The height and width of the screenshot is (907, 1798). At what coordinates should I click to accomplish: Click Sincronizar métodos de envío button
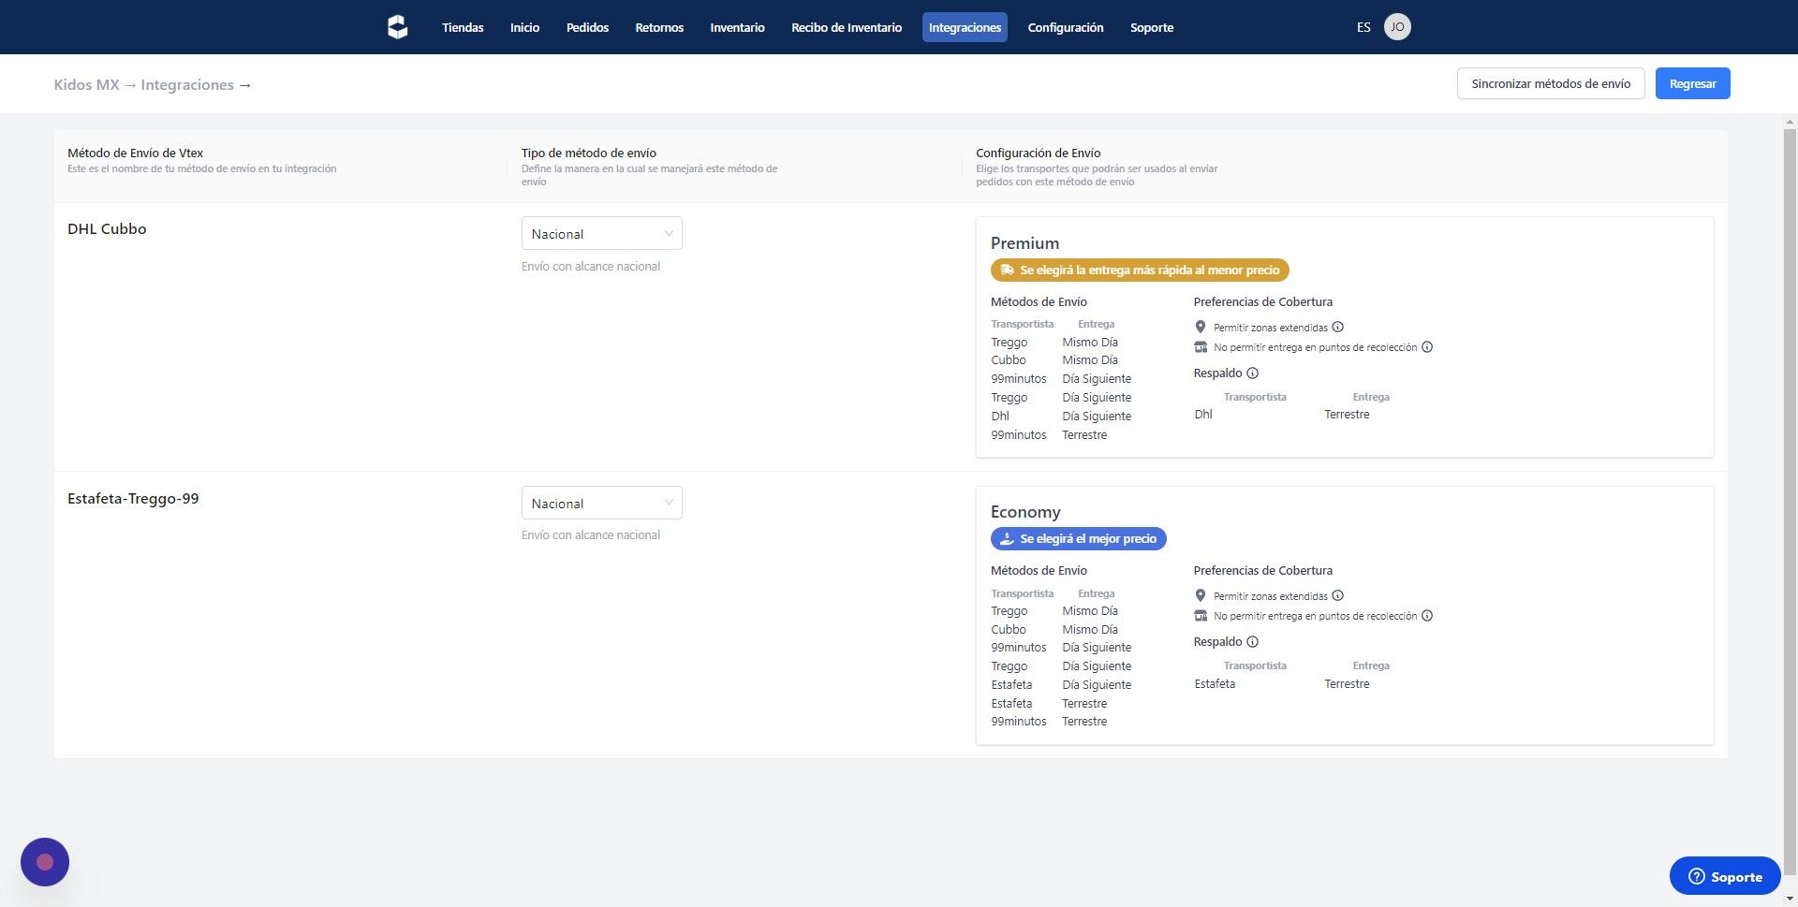1551,83
